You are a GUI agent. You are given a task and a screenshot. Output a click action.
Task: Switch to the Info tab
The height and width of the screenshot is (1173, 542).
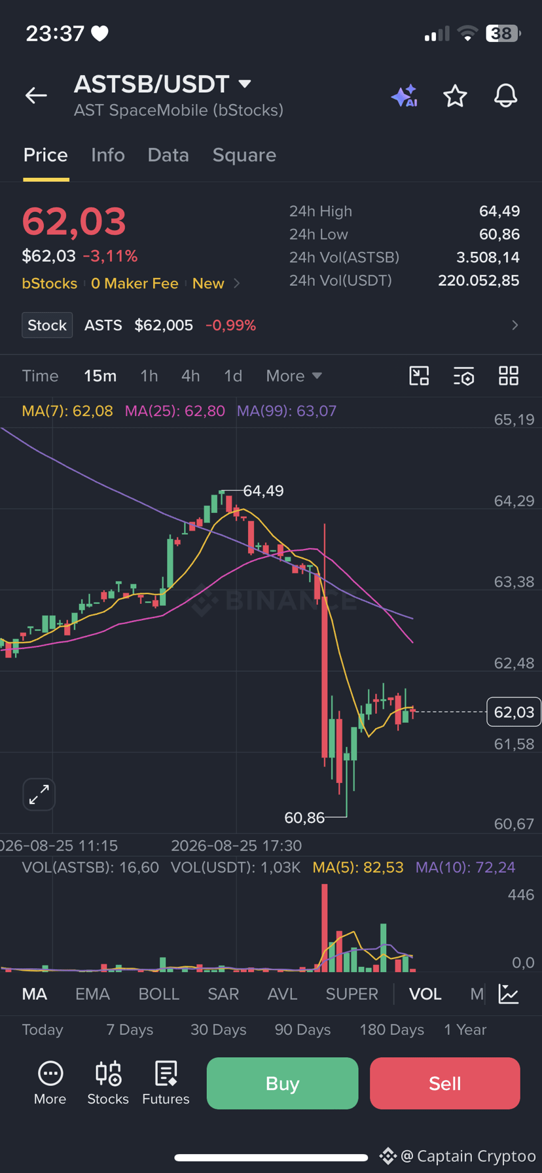tap(108, 155)
